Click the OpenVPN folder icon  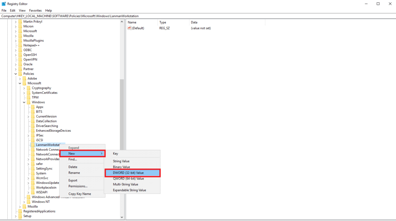click(20, 59)
